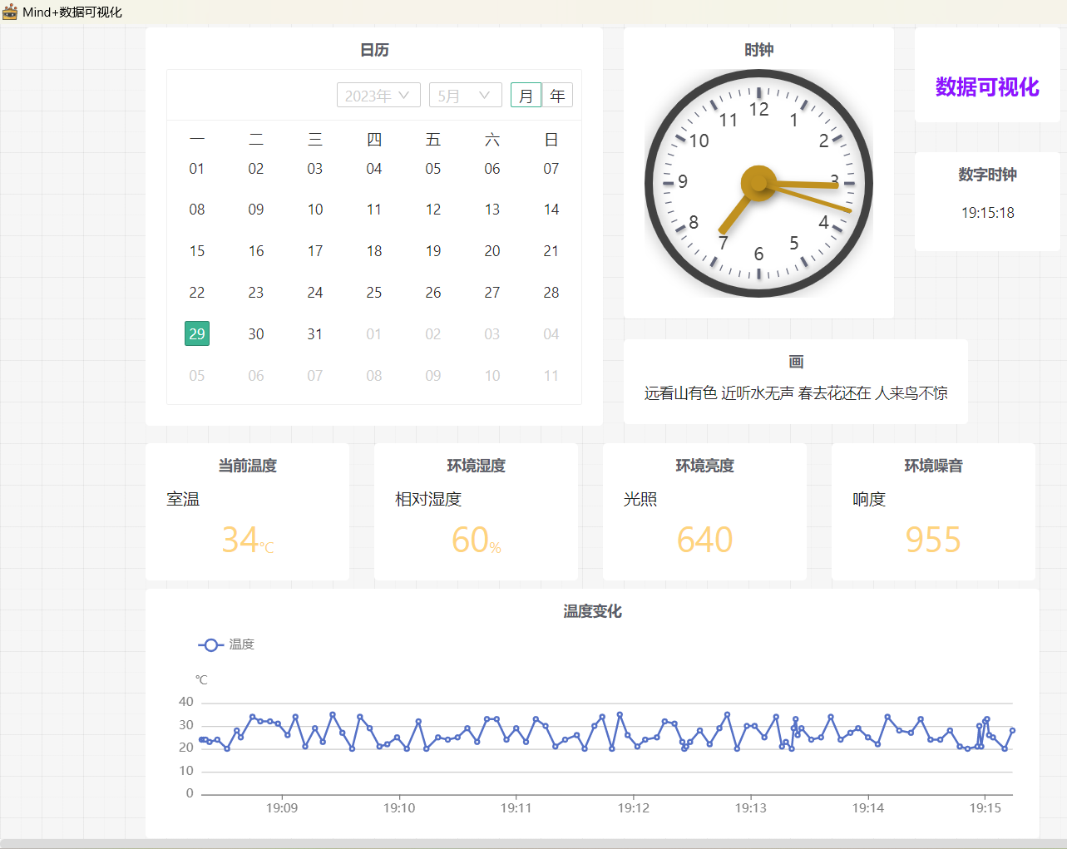Screen dimensions: 1067x849
Task: Click the 画 widget title
Action: tap(796, 362)
